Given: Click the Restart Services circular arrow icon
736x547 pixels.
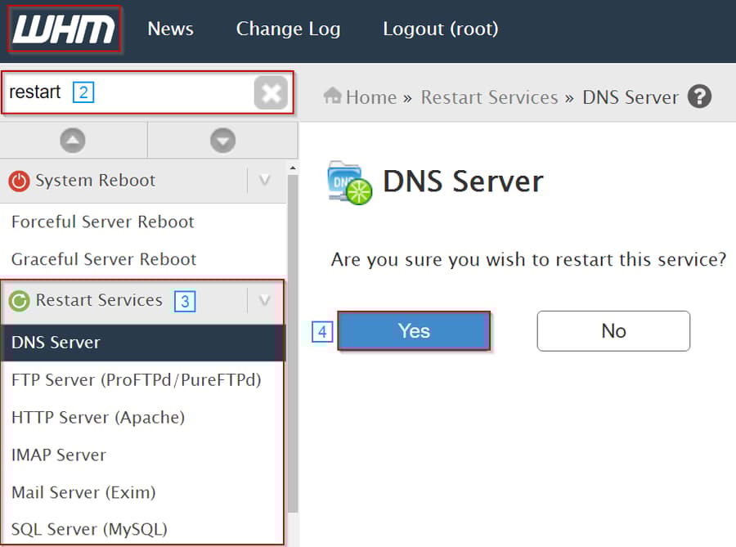Looking at the screenshot, I should coord(19,301).
